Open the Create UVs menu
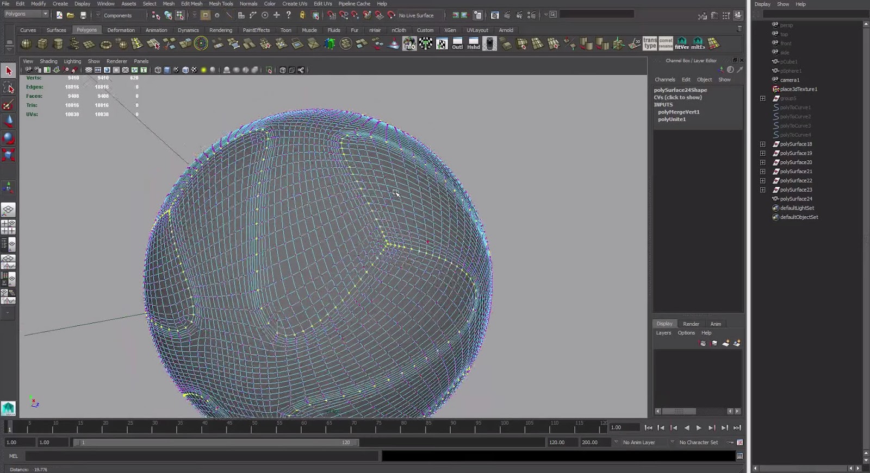Image resolution: width=870 pixels, height=473 pixels. [x=295, y=4]
